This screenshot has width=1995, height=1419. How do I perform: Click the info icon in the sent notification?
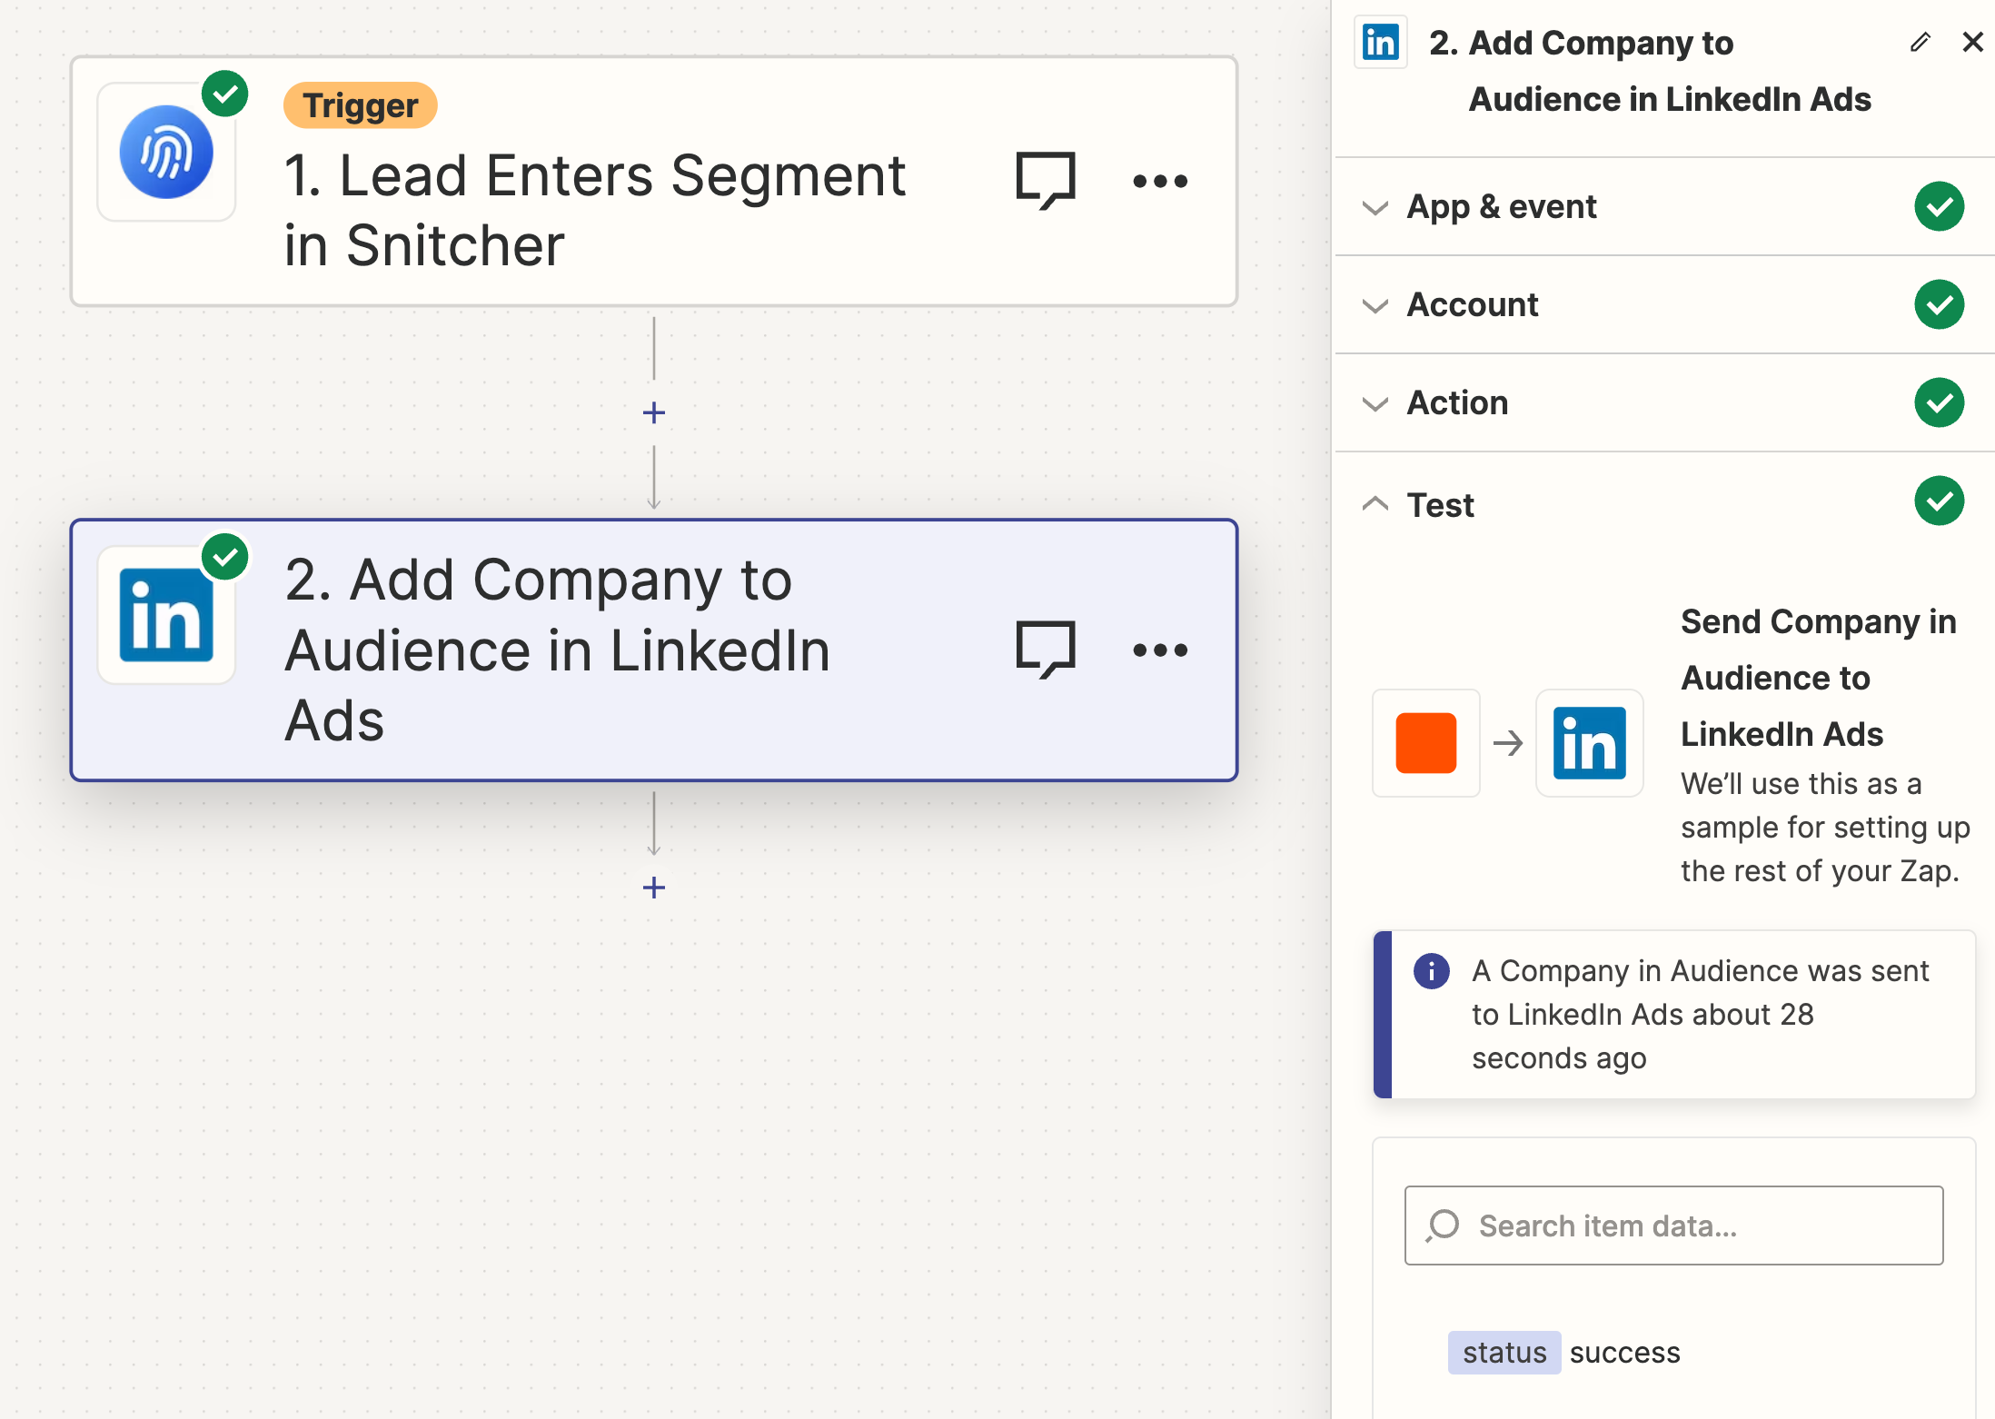point(1432,971)
